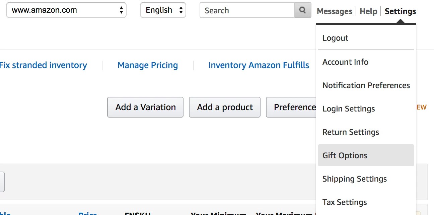Click inside the Search input field

[x=248, y=10]
